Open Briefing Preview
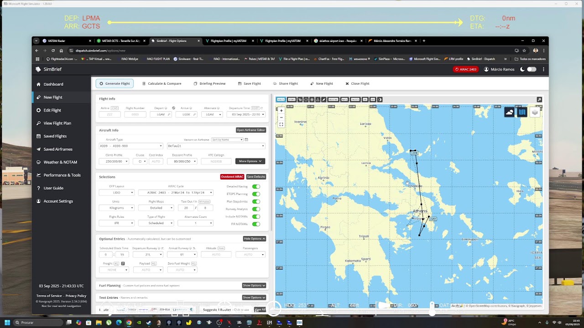The height and width of the screenshot is (328, 584). pyautogui.click(x=209, y=83)
